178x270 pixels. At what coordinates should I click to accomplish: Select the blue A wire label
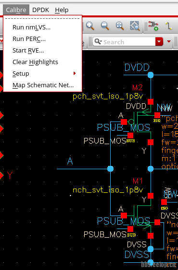[70, 162]
